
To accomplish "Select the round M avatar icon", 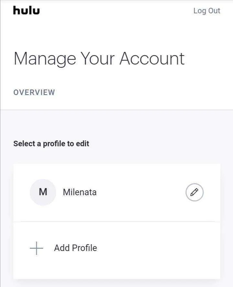I will tap(43, 192).
